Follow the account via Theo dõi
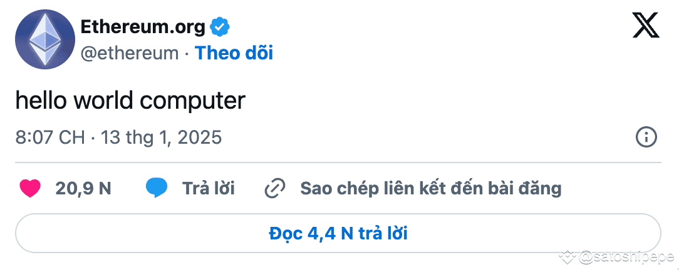 point(234,53)
